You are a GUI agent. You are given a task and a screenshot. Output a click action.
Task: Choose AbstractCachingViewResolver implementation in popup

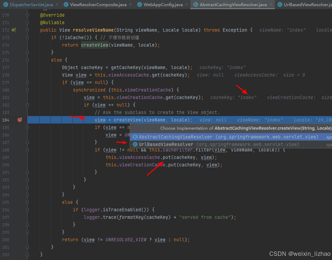click(x=231, y=137)
